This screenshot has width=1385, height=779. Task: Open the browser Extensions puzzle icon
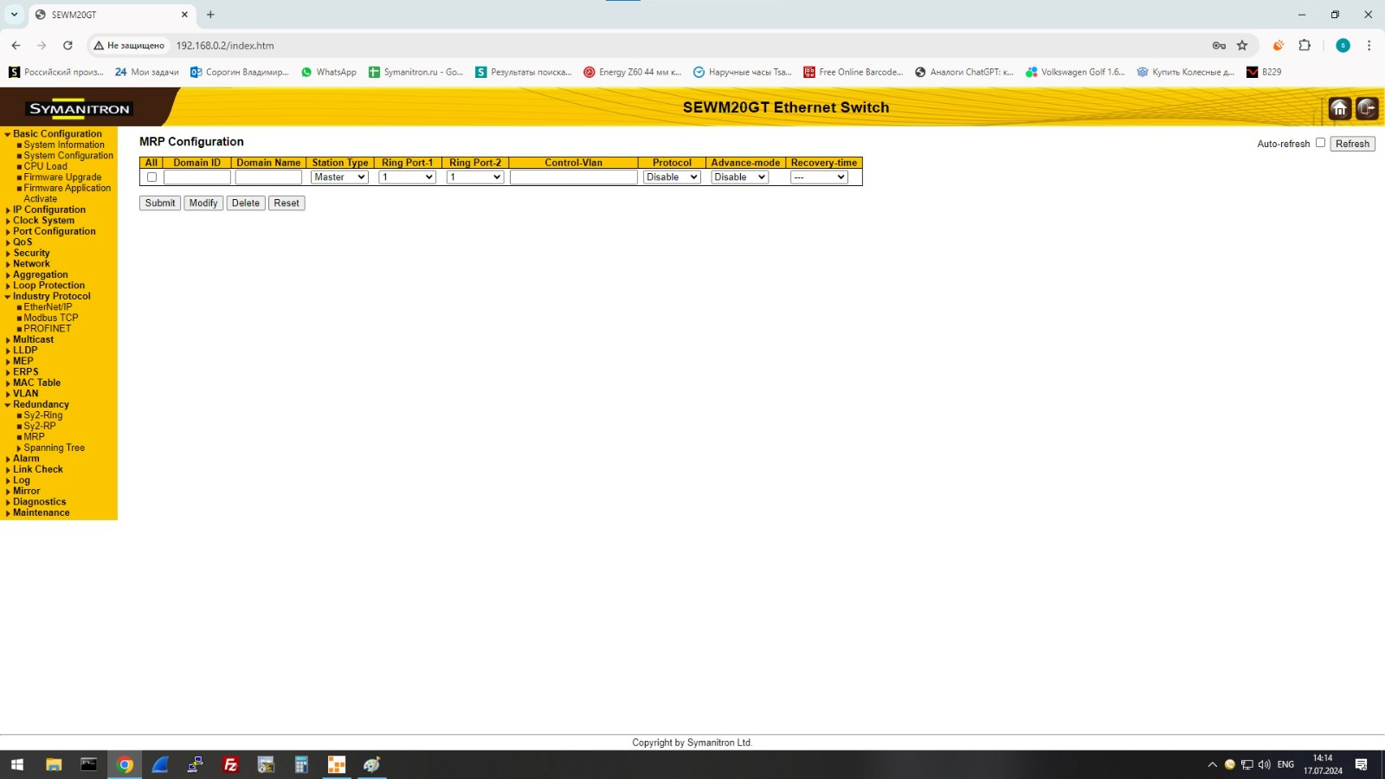pyautogui.click(x=1304, y=46)
